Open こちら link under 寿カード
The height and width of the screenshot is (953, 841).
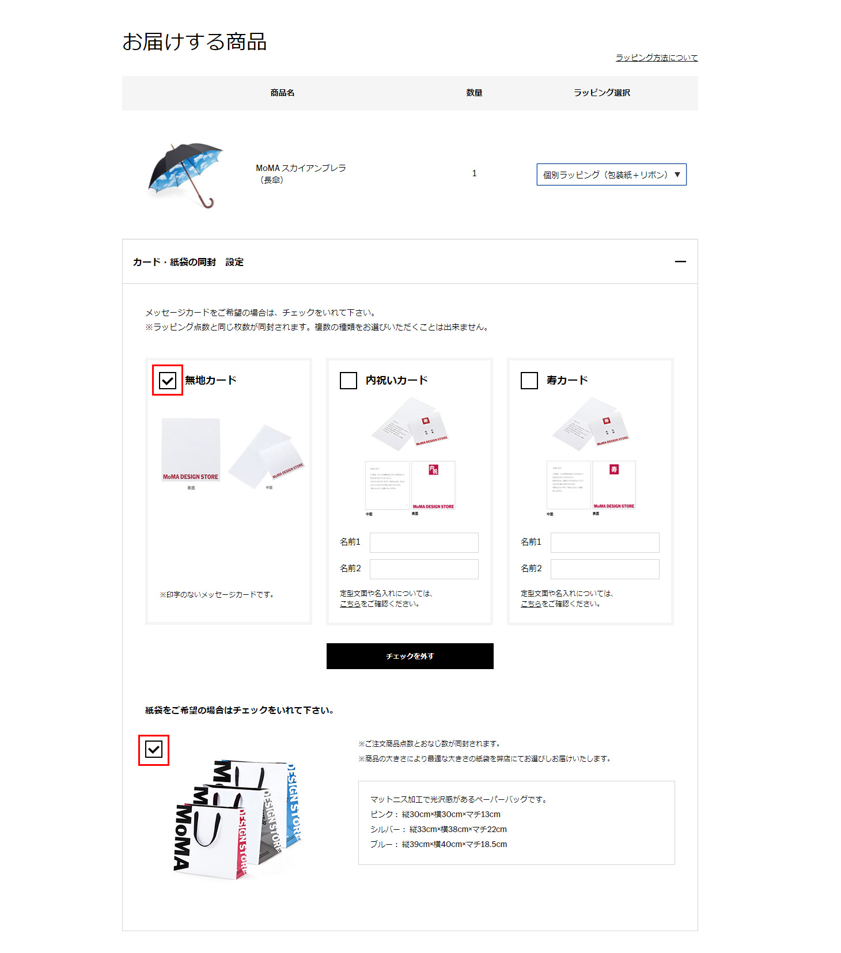click(x=531, y=604)
